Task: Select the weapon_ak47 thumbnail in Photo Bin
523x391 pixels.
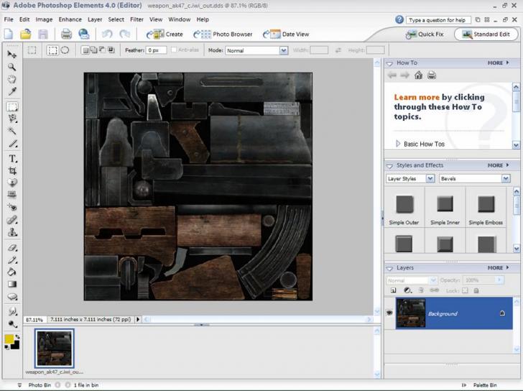Action: pyautogui.click(x=55, y=349)
